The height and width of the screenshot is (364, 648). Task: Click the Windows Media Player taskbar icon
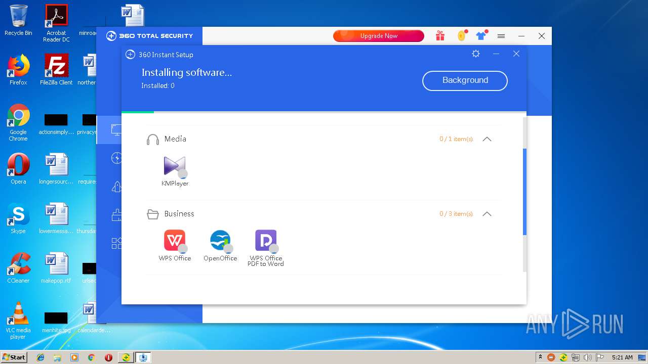tap(74, 357)
